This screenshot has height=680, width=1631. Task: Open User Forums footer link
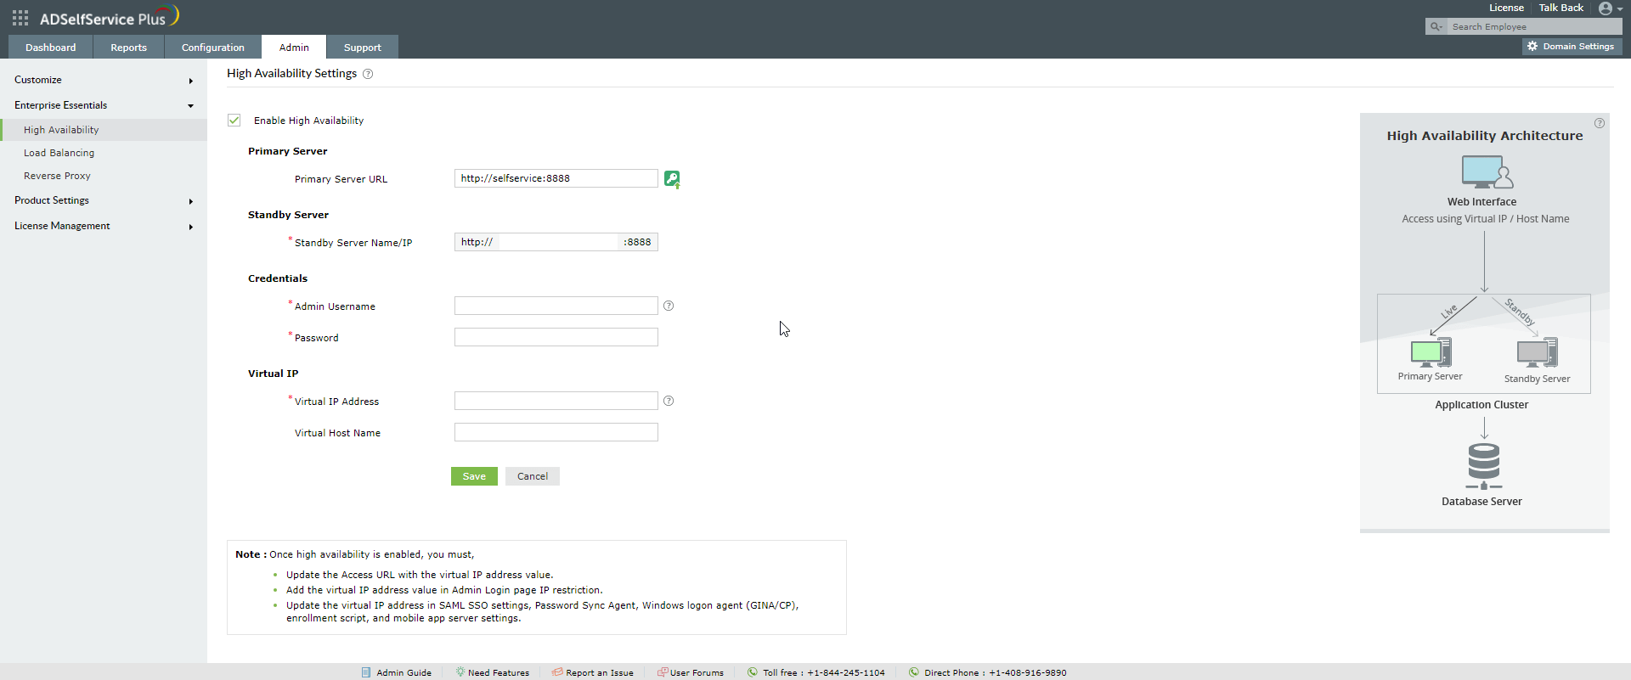point(697,672)
